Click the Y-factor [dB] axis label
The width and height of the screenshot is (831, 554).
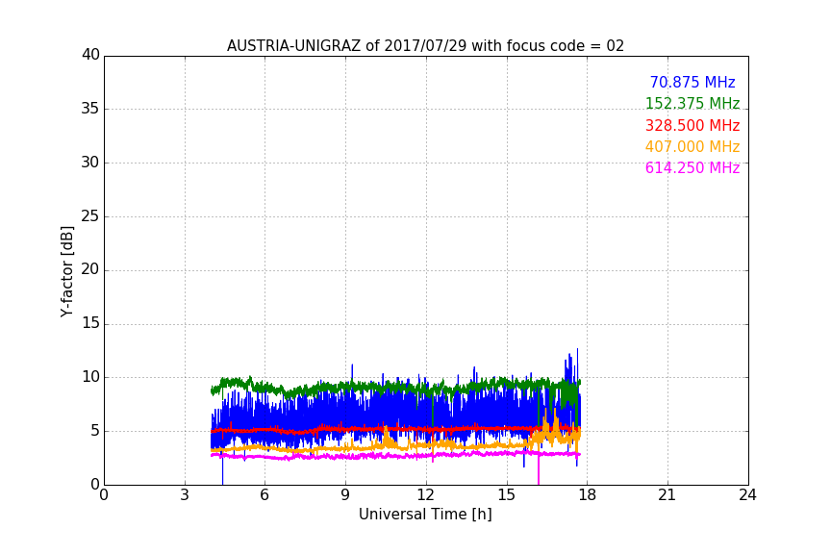click(x=66, y=271)
